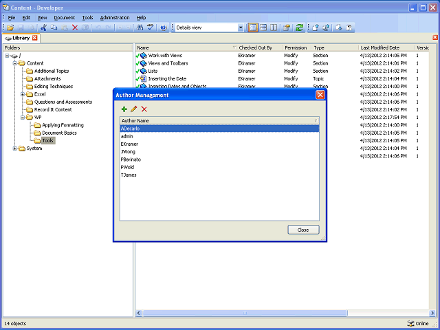Switch to the horizontal split layout icon
This screenshot has width=440, height=330.
coord(263,27)
